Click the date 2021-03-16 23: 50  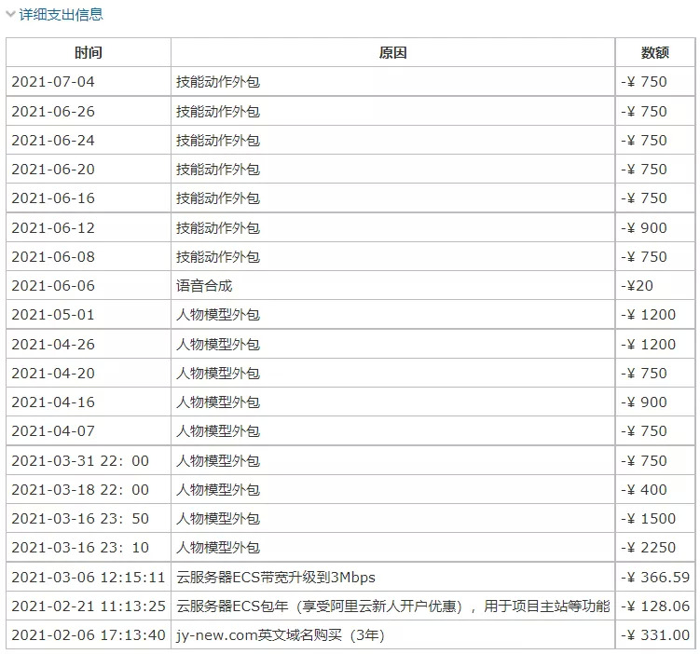click(x=80, y=518)
